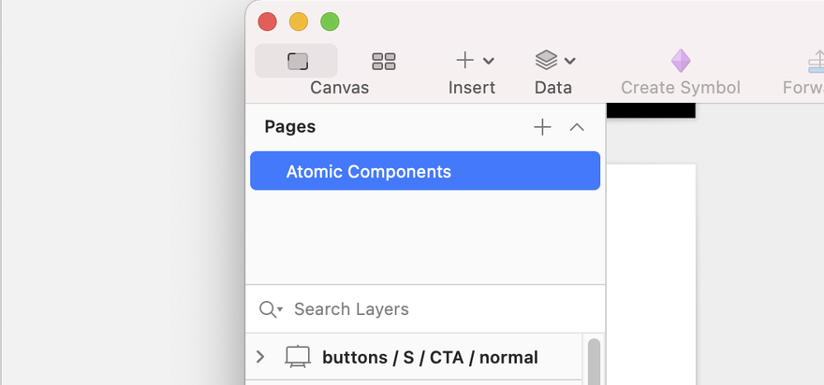Collapse the Pages list
The height and width of the screenshot is (385, 824).
coord(577,127)
